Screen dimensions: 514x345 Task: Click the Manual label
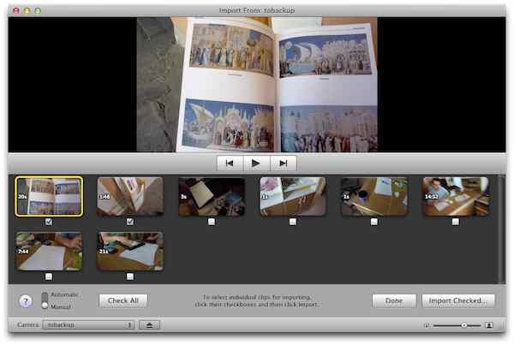click(x=61, y=307)
